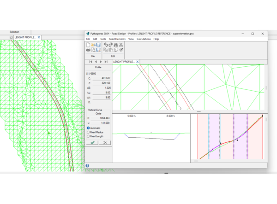Click the Pythagoras app icon in the title bar
277x204 pixels.
88,34
